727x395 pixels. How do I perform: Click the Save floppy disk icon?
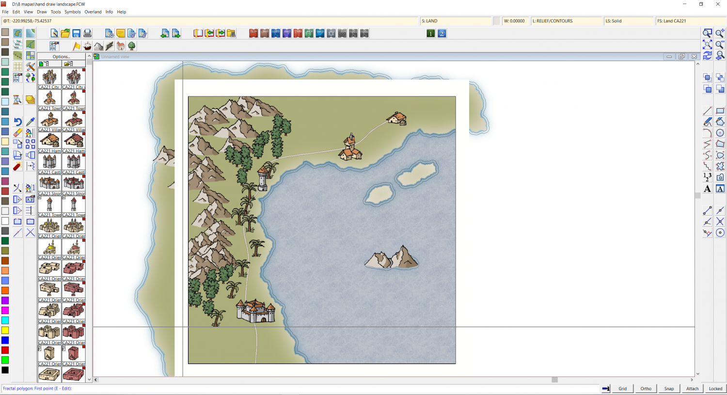(76, 33)
